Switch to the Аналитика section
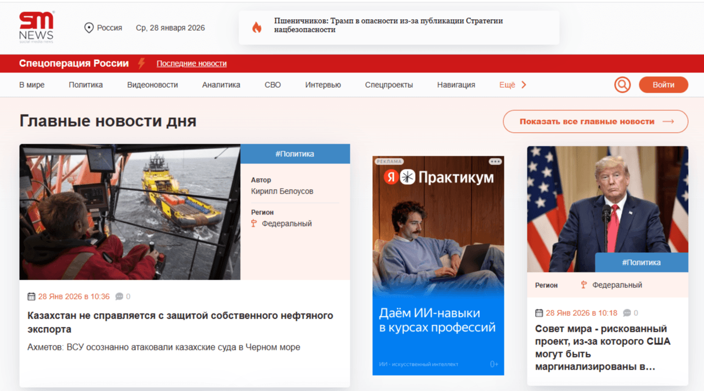 221,84
